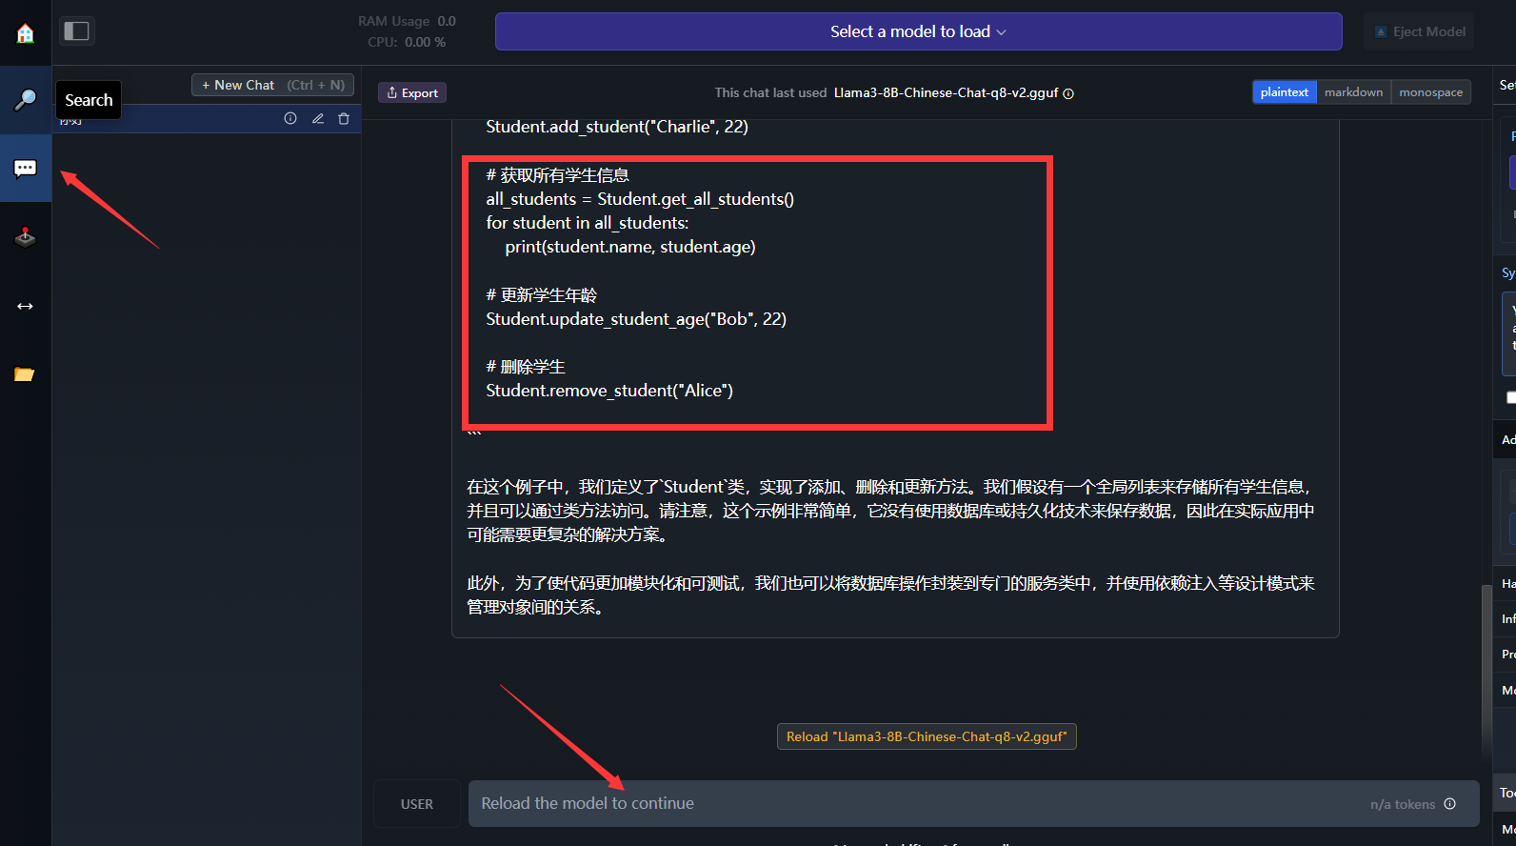This screenshot has height=846, width=1516.
Task: Open the Local Server arrows tab
Action: click(x=26, y=306)
